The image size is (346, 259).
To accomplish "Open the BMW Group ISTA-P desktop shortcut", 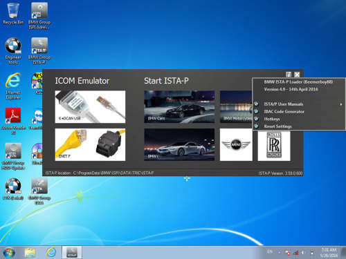I will (x=39, y=50).
